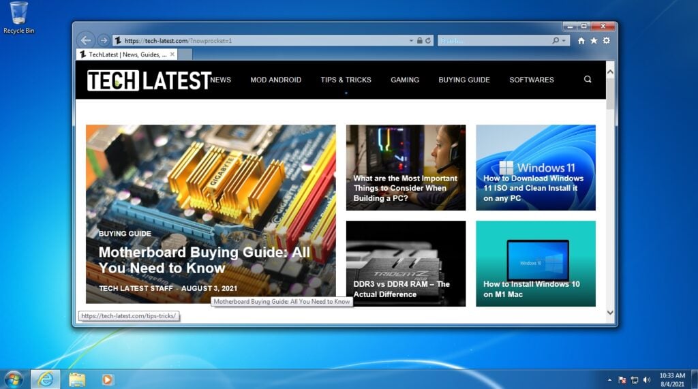698x389 pixels.
Task: Close the TechLatest tab
Action: [172, 55]
